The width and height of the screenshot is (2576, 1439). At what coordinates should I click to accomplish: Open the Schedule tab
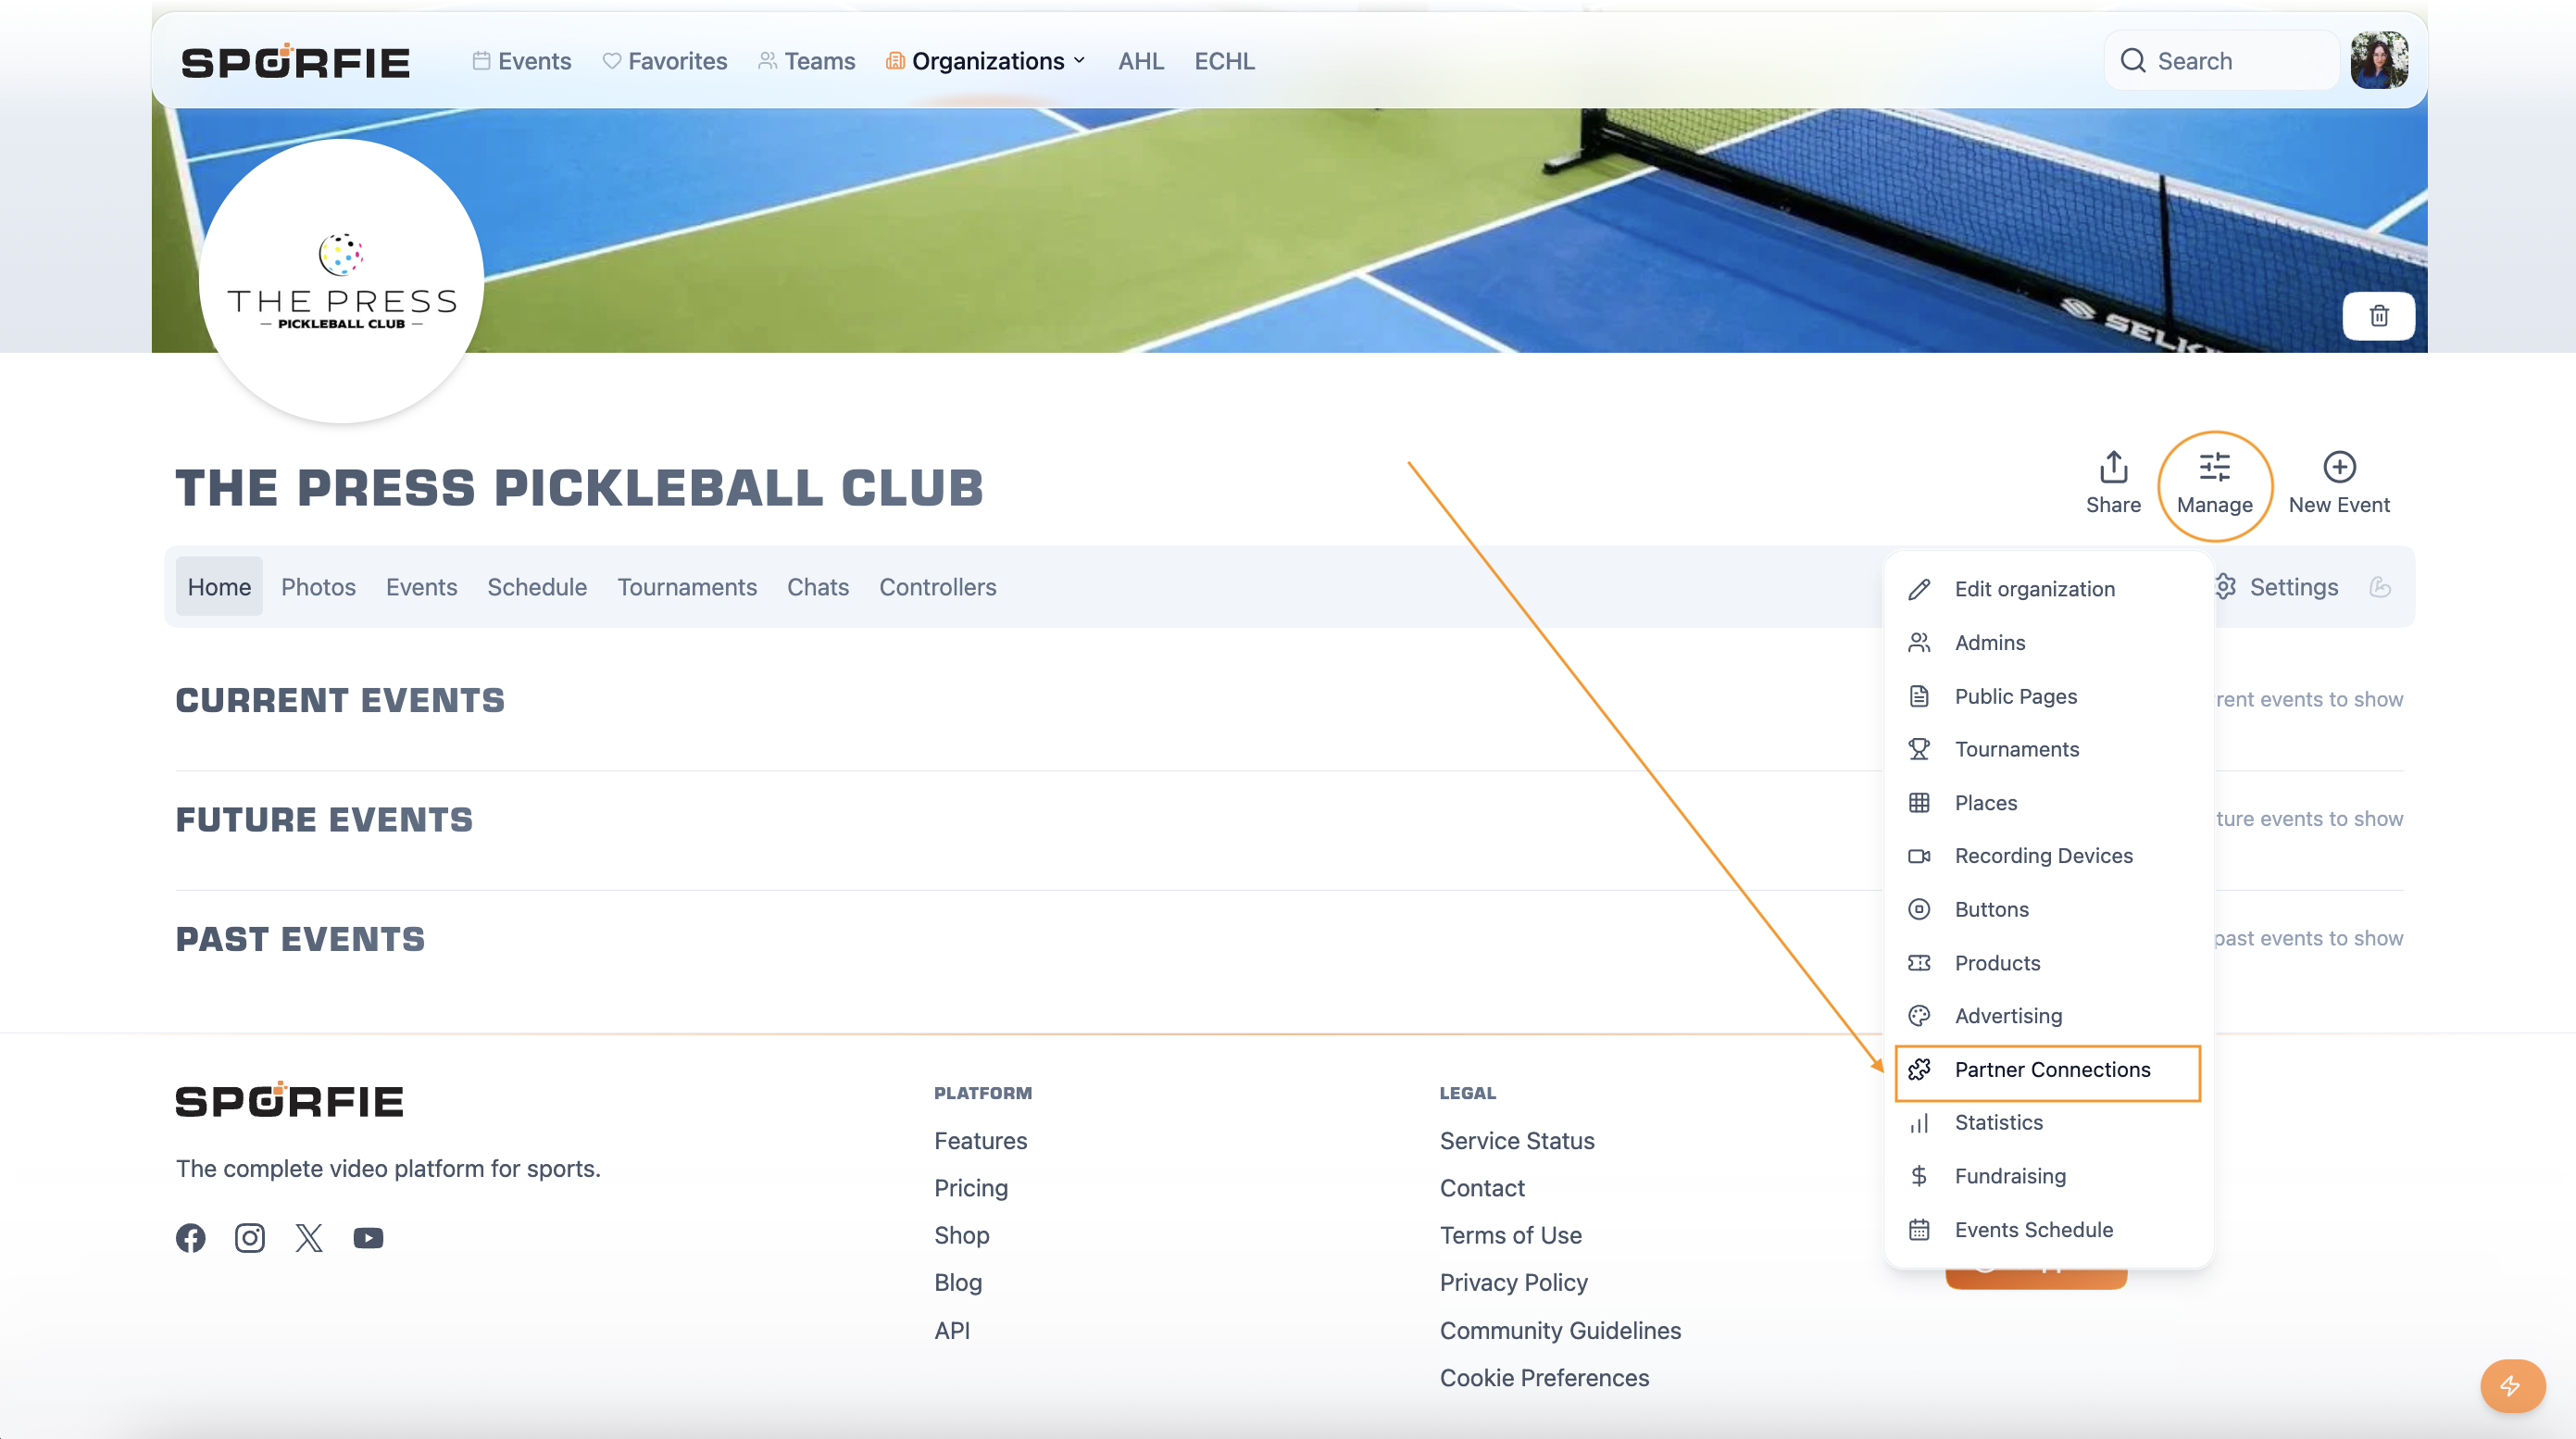(x=537, y=587)
